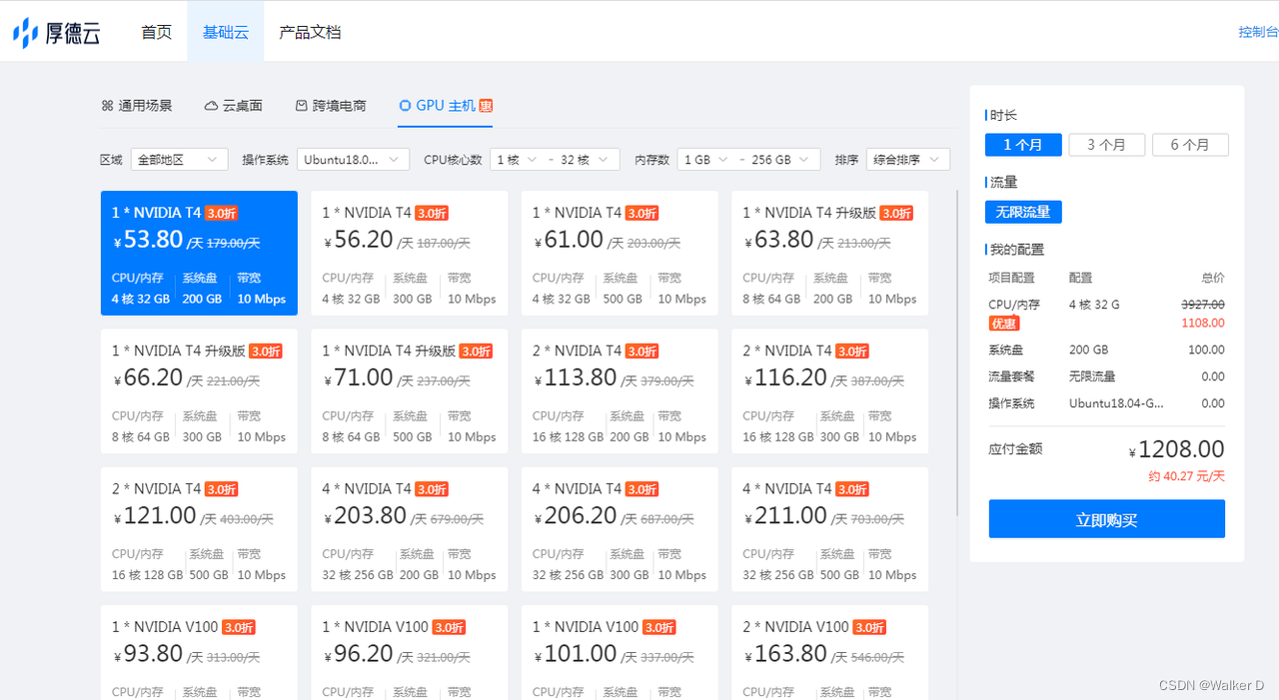Click the 应付金额 ¥1208.00 total
The width and height of the screenshot is (1279, 700).
[x=1176, y=450]
